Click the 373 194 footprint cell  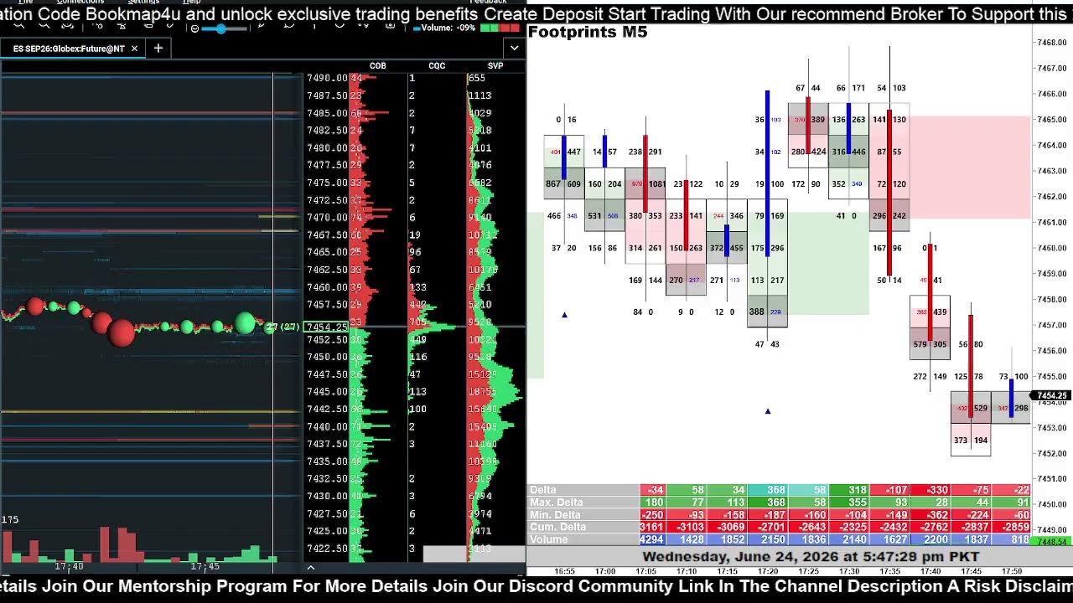(x=971, y=440)
